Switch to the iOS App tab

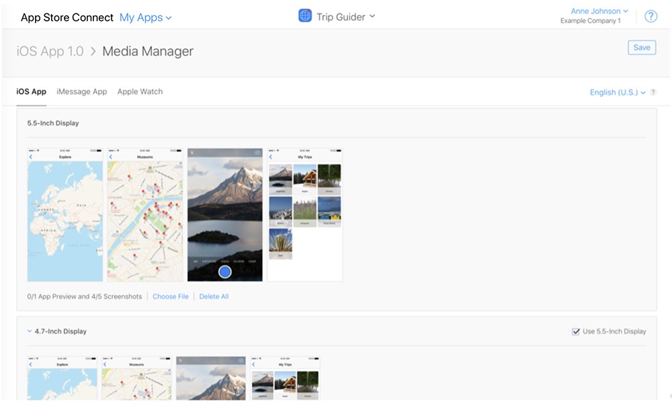coord(32,91)
